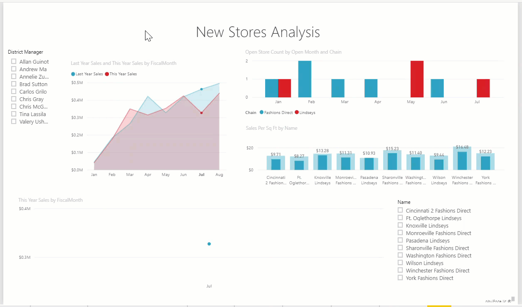Check the Tina Lassila district manager checkbox

(x=13, y=114)
